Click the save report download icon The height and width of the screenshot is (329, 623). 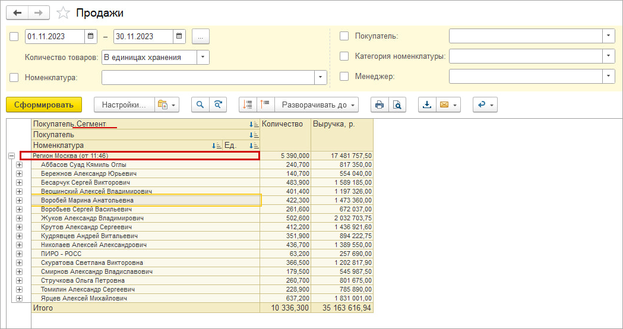click(x=426, y=105)
